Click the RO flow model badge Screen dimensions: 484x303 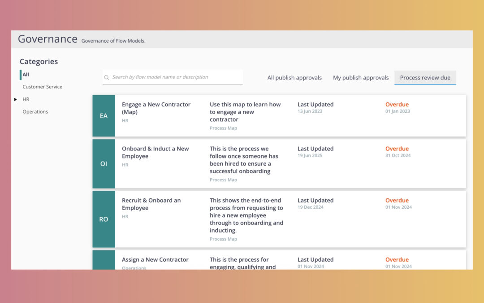coord(104,220)
